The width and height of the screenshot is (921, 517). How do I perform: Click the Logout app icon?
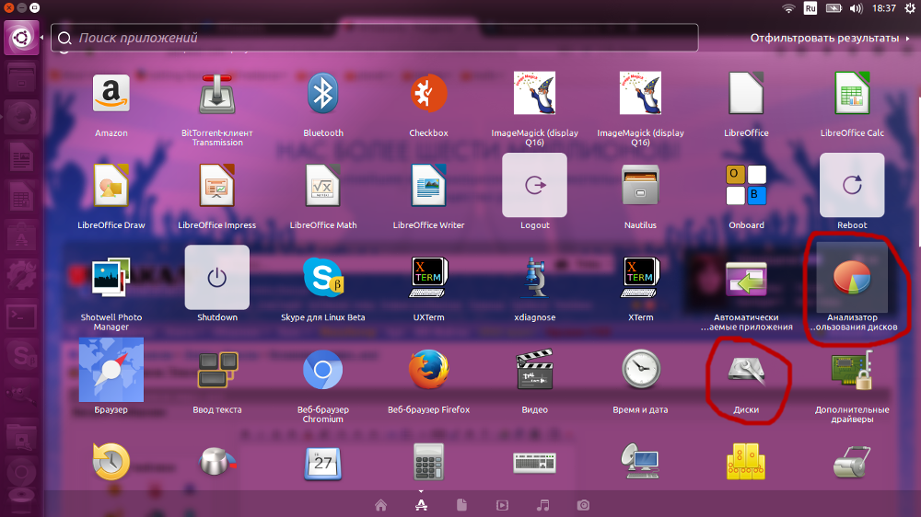(534, 186)
